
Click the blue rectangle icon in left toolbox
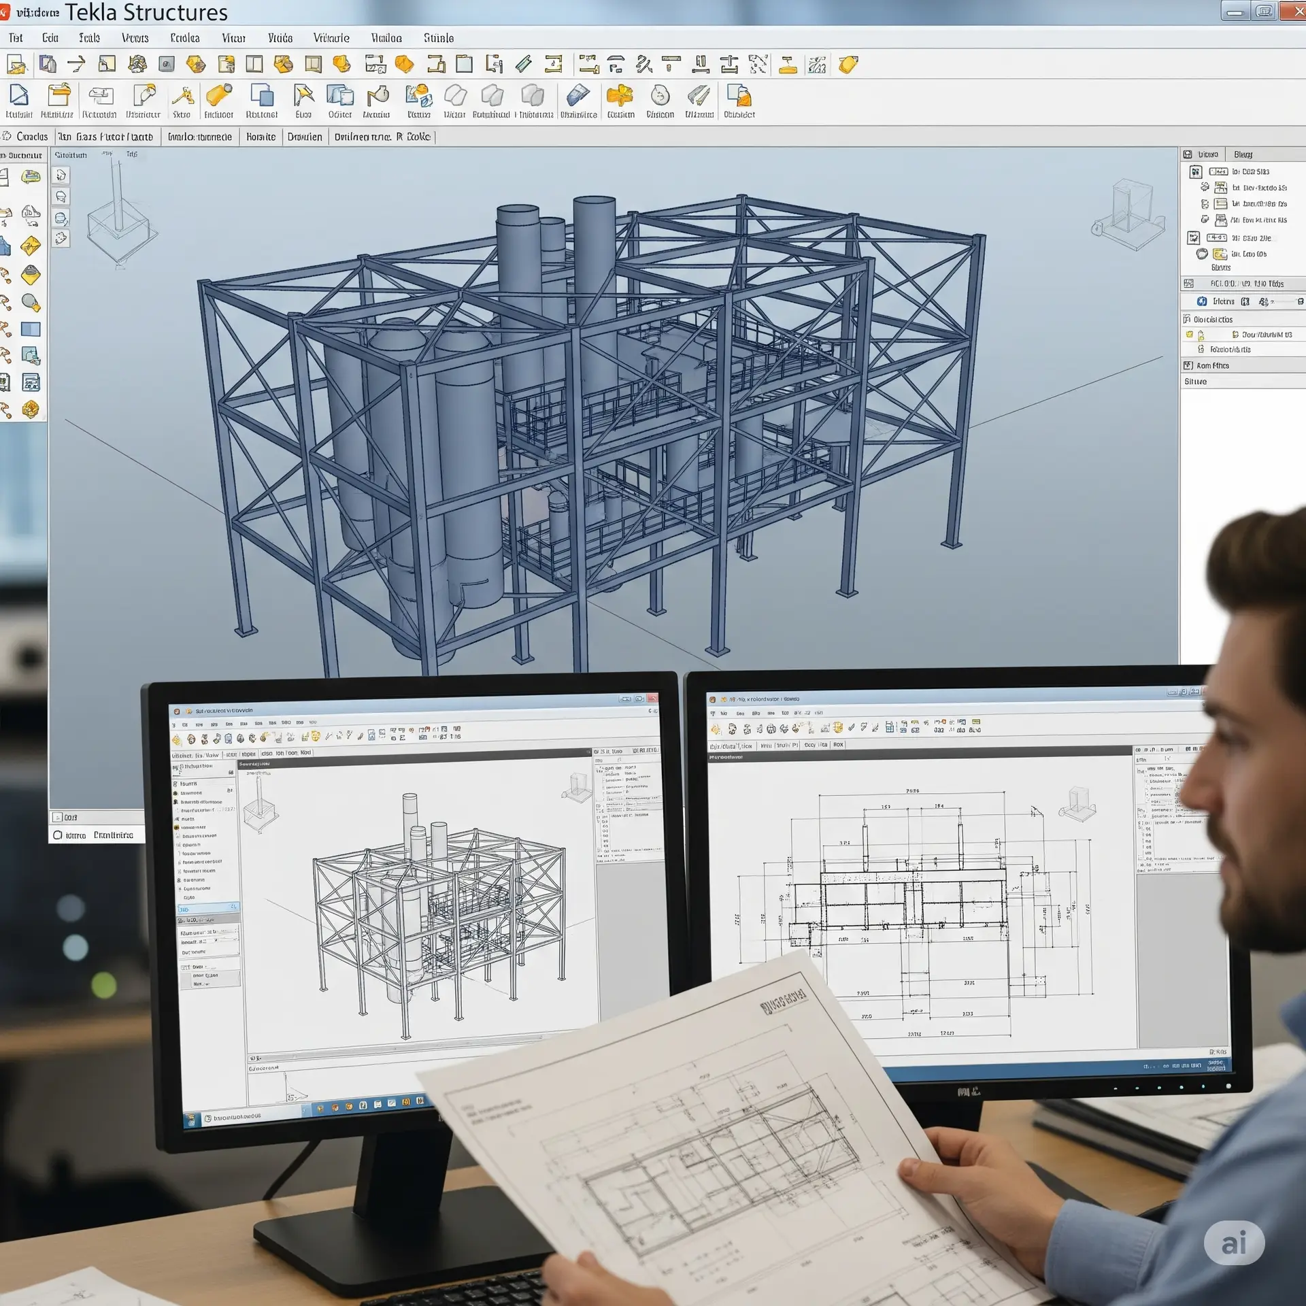[31, 329]
